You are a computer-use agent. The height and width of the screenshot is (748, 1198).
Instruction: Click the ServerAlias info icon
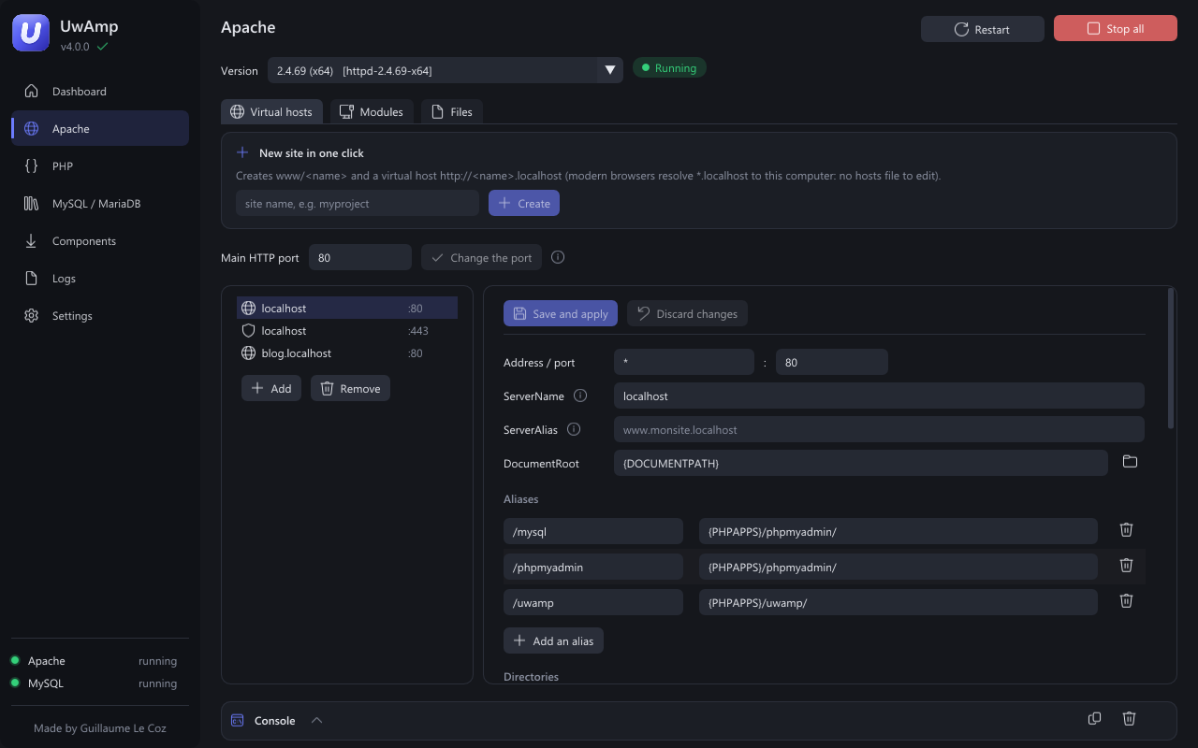coord(574,429)
